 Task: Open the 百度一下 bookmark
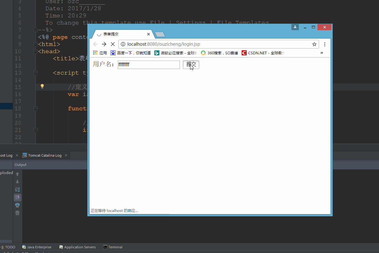point(130,53)
